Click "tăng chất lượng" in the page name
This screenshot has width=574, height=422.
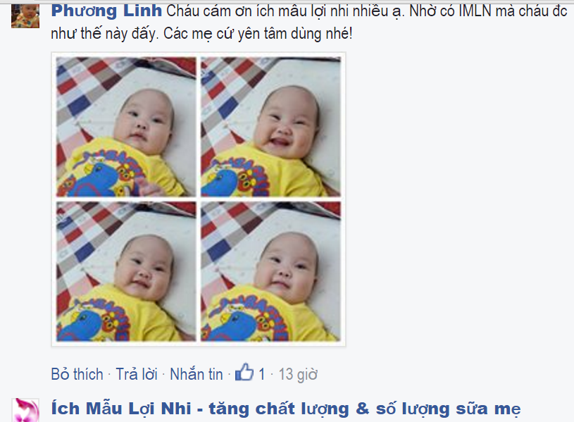point(279,409)
